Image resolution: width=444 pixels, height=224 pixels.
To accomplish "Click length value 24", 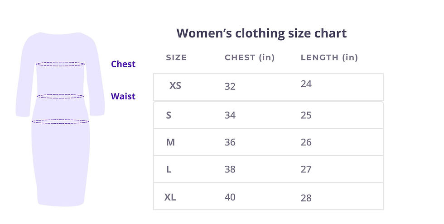I will [x=306, y=84].
